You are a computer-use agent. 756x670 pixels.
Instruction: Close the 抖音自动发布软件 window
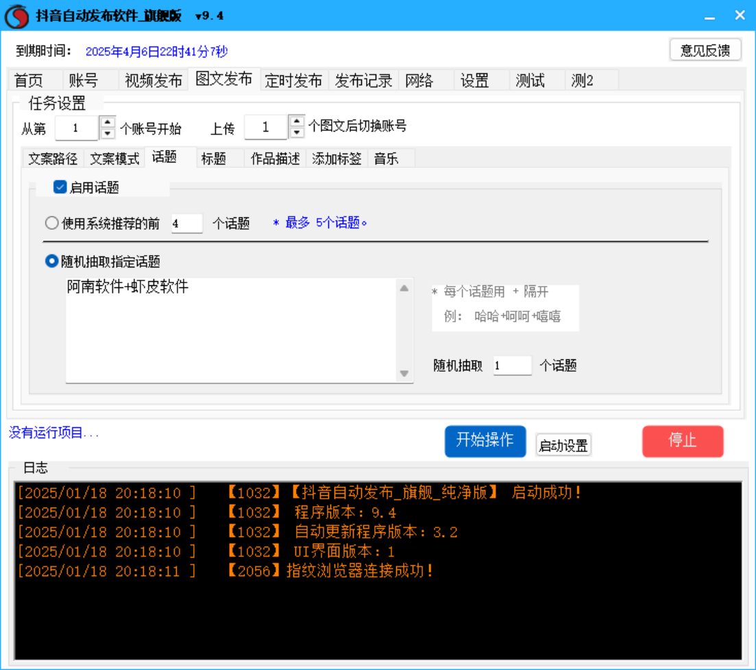coord(740,16)
